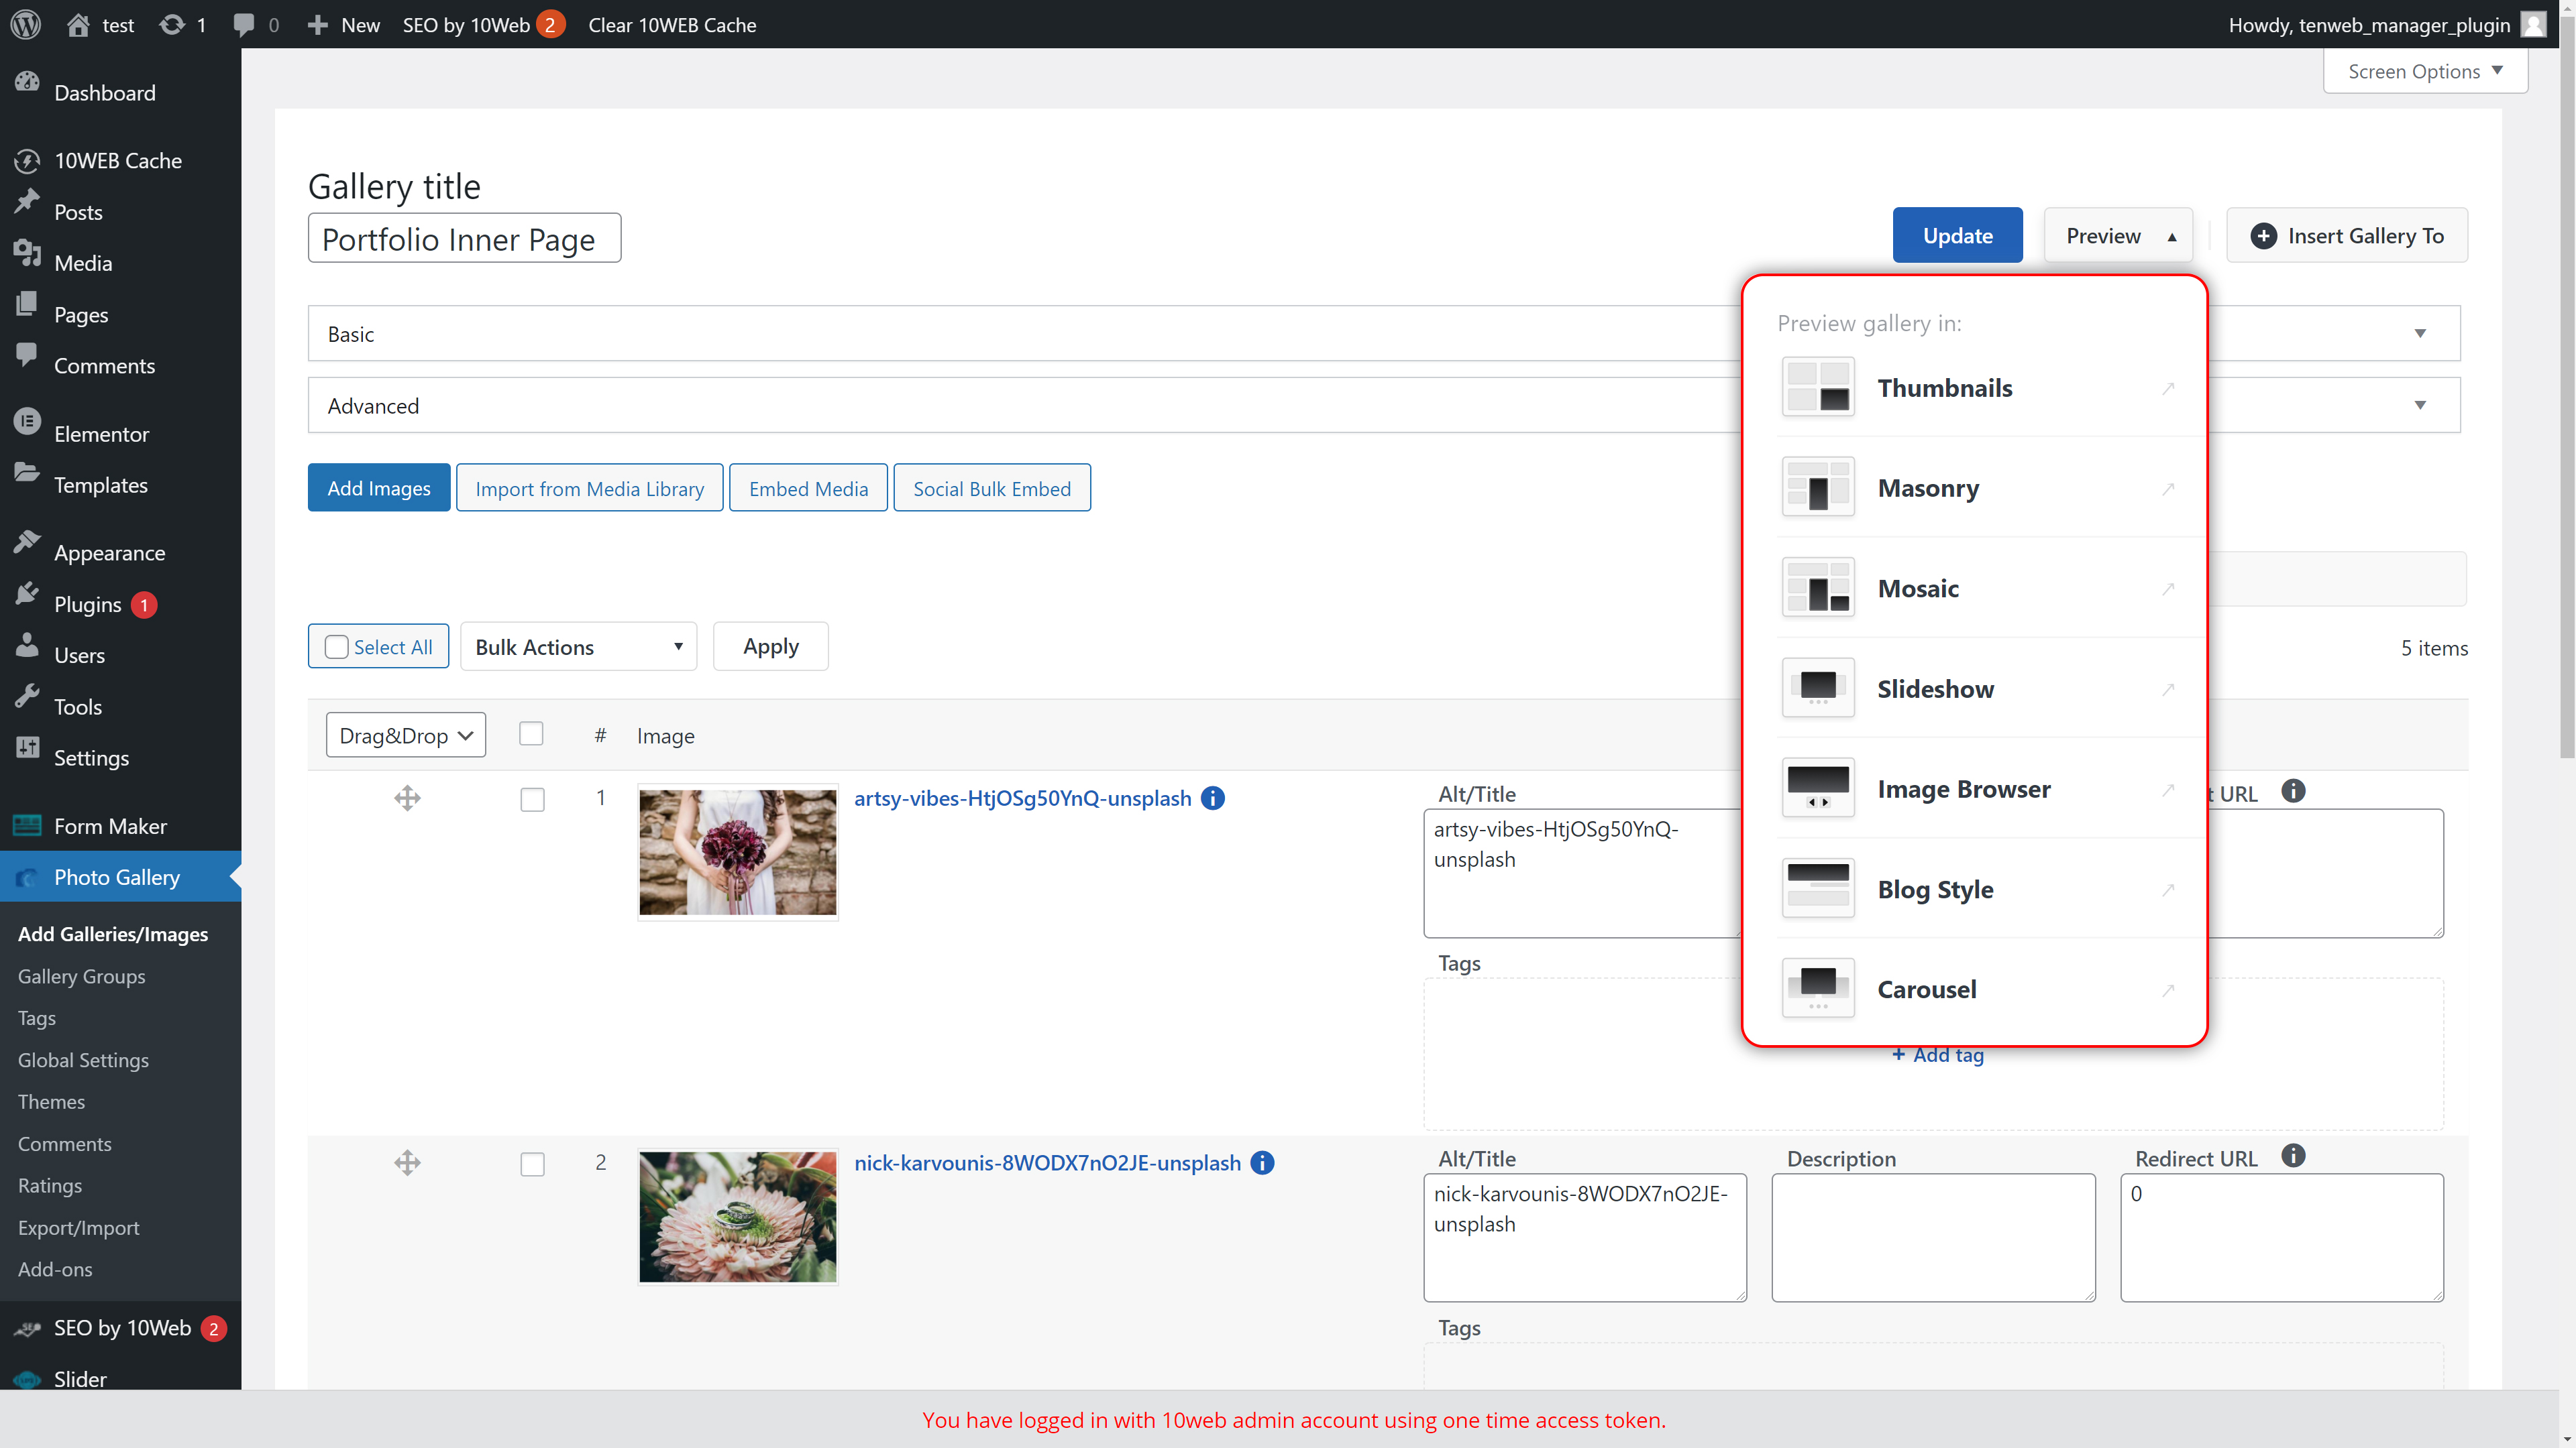Open Export/Import submenu item
Screen dimensions: 2576x1448
pos(78,1227)
